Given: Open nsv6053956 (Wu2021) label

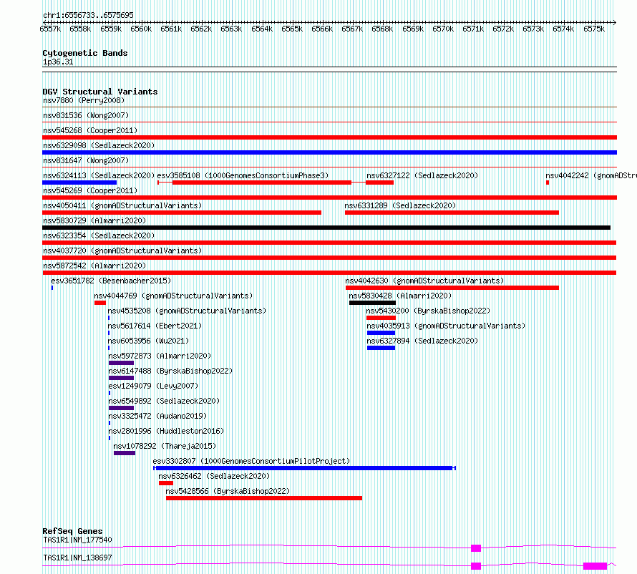Looking at the screenshot, I should (148, 341).
